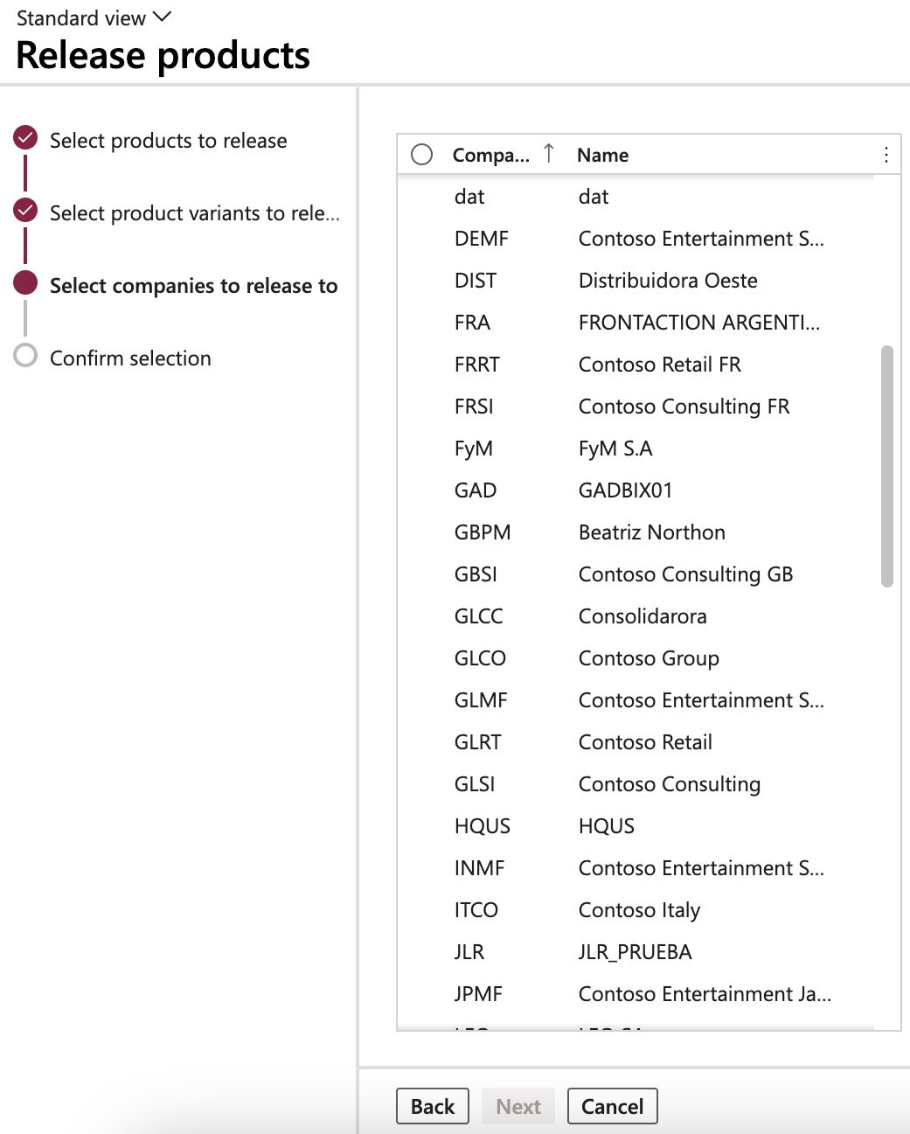Select the JLR company code
Screen dimensions: 910x1134
(469, 952)
